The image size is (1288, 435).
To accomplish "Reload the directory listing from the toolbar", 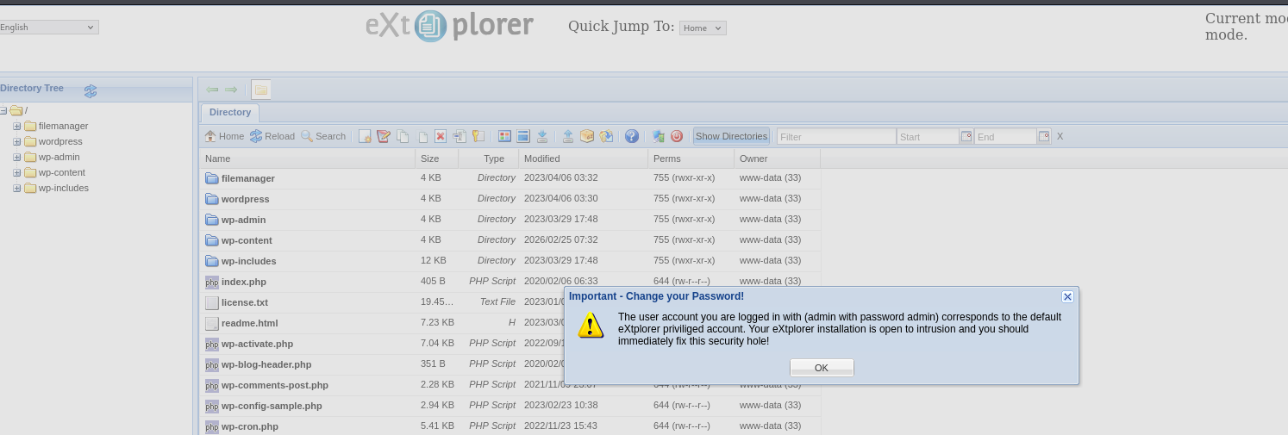I will tap(272, 136).
